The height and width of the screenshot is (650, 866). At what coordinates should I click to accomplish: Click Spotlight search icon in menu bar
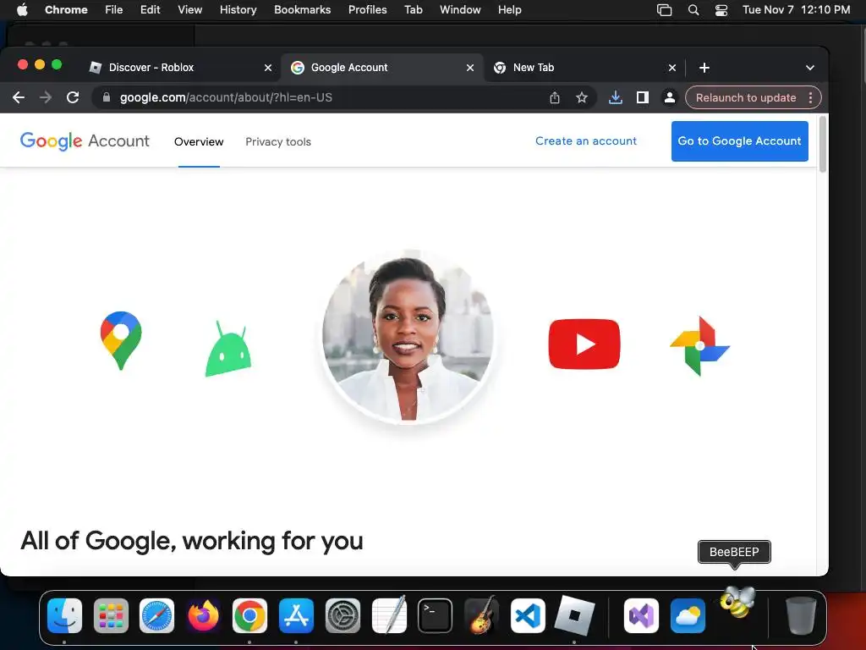coord(693,10)
